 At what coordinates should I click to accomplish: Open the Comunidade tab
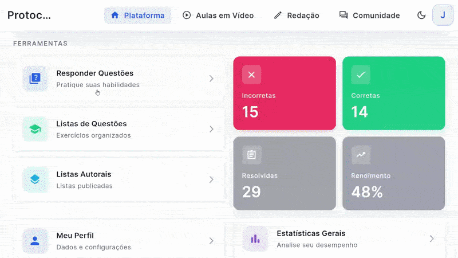pos(369,15)
